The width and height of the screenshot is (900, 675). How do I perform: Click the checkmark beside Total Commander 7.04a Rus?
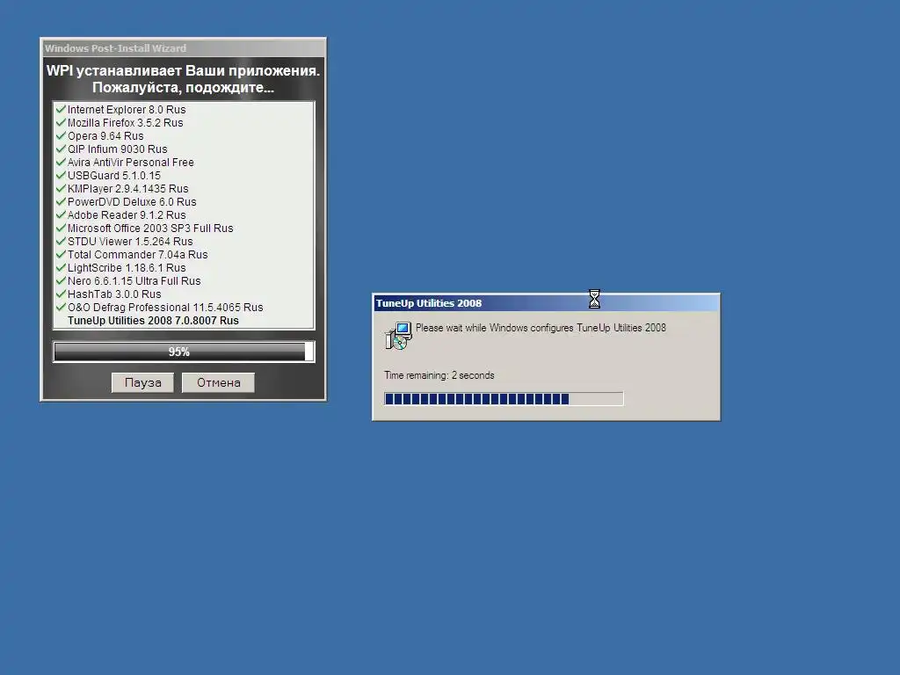click(x=61, y=254)
